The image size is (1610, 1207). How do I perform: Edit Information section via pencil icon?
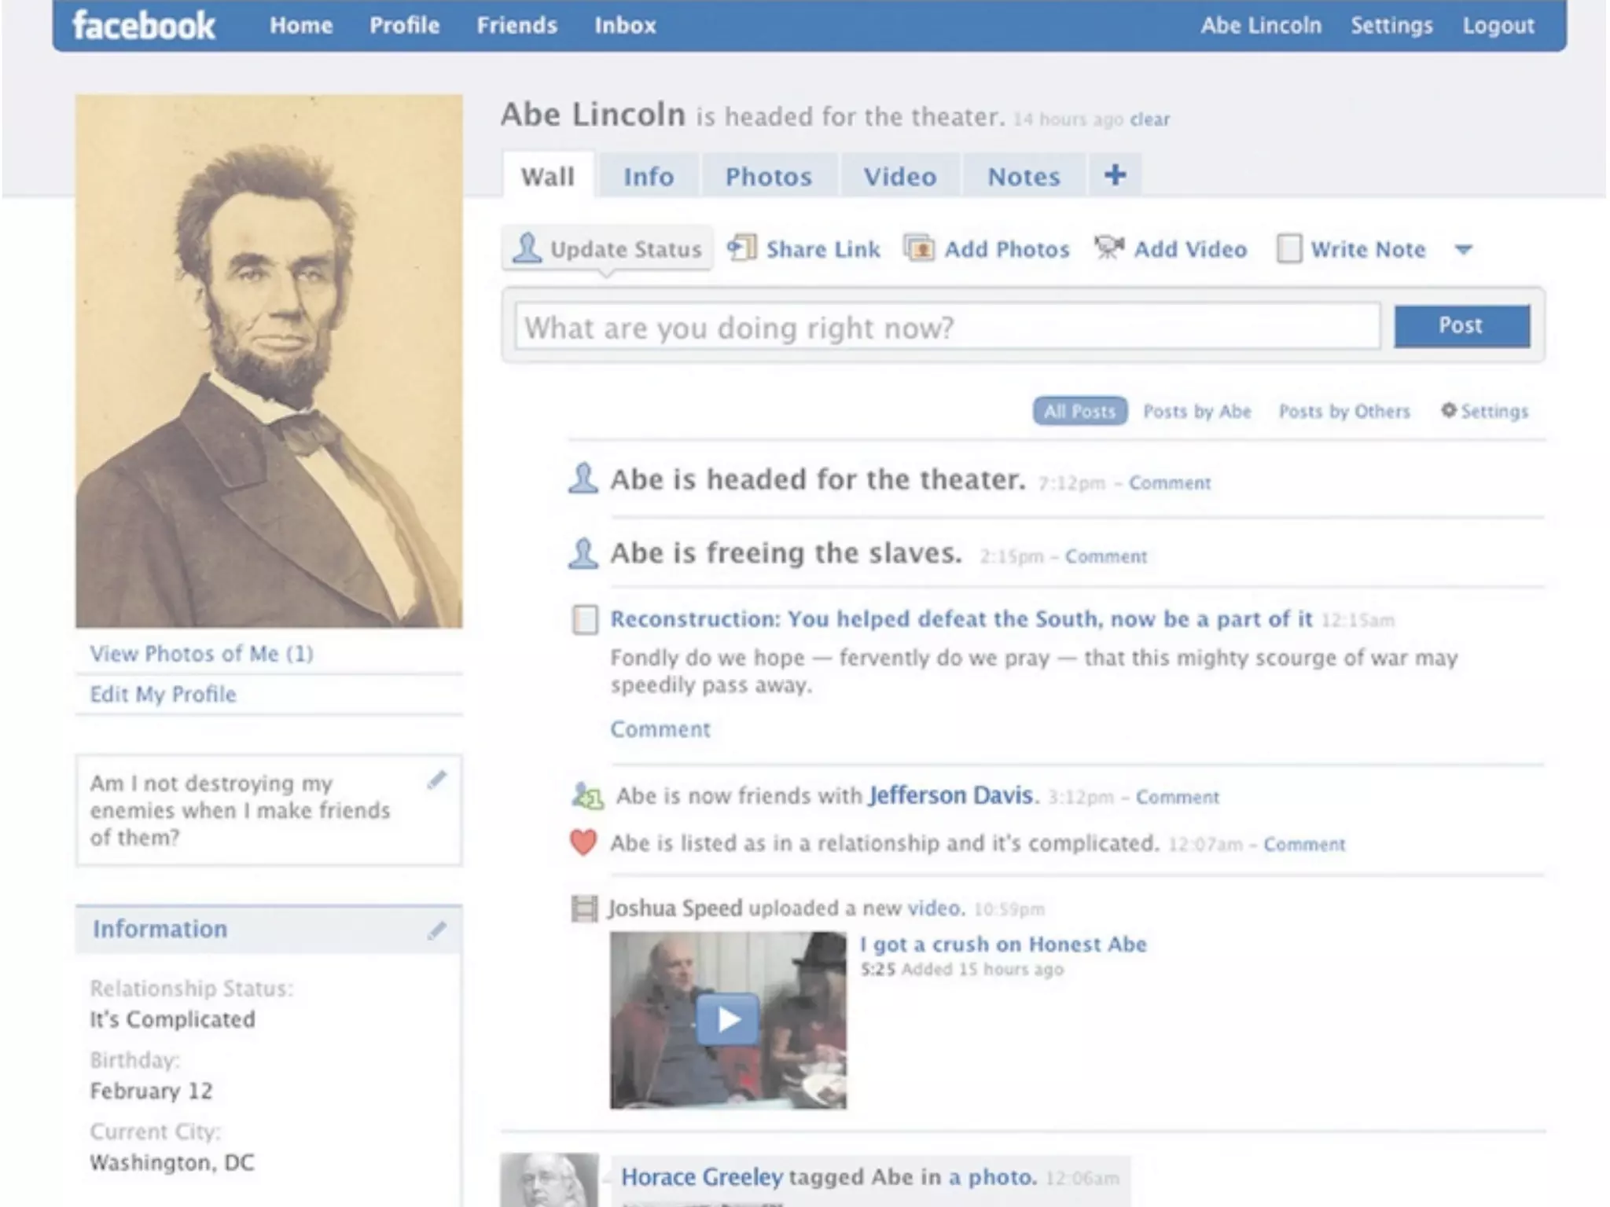click(436, 930)
